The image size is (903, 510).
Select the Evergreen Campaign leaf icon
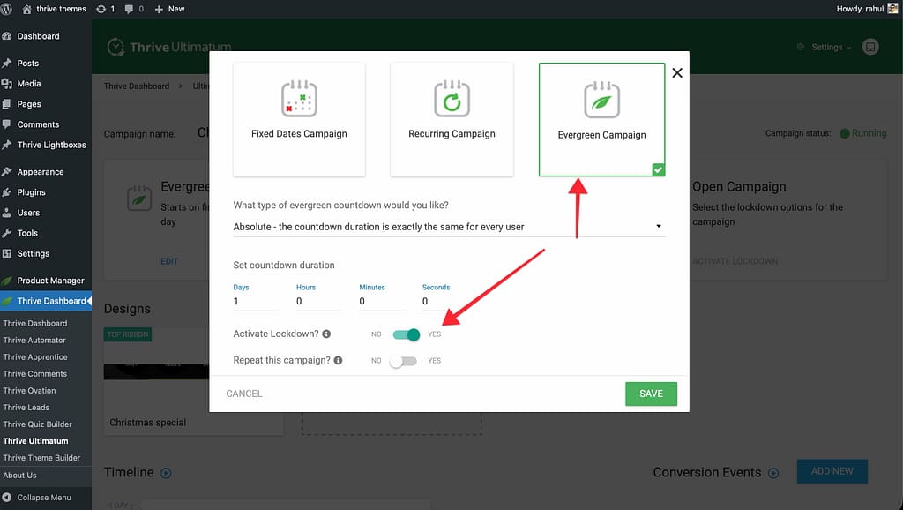tap(601, 101)
